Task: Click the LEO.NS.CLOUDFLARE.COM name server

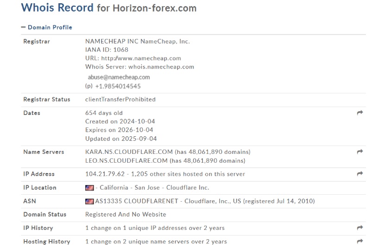Action: pyautogui.click(x=126, y=161)
